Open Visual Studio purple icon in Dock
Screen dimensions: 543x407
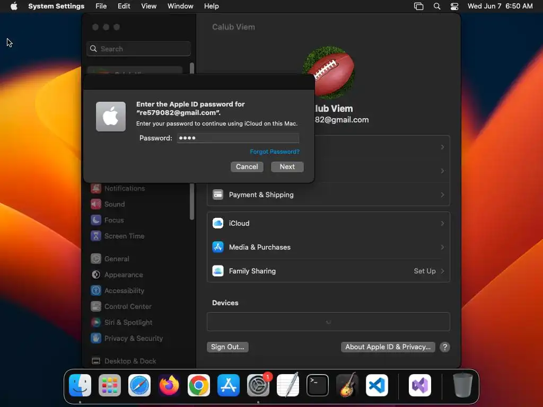(x=420, y=385)
